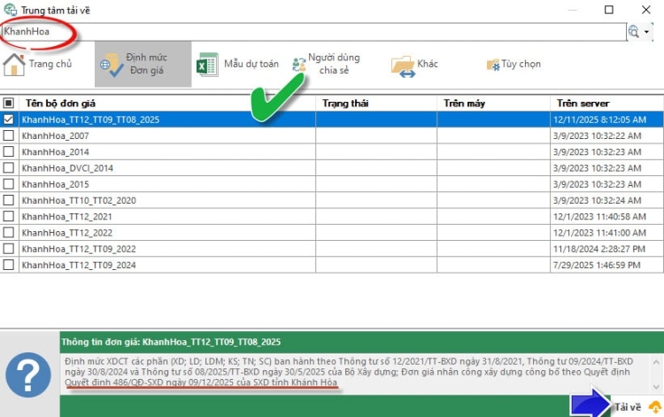This screenshot has width=664, height=417.
Task: Click the search magnifier icon
Action: coord(633,31)
